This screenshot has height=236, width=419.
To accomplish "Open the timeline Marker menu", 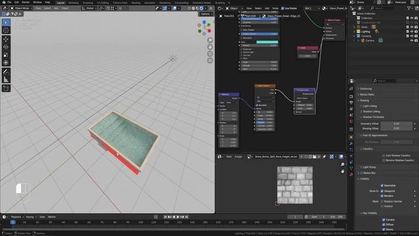I will point(52,217).
